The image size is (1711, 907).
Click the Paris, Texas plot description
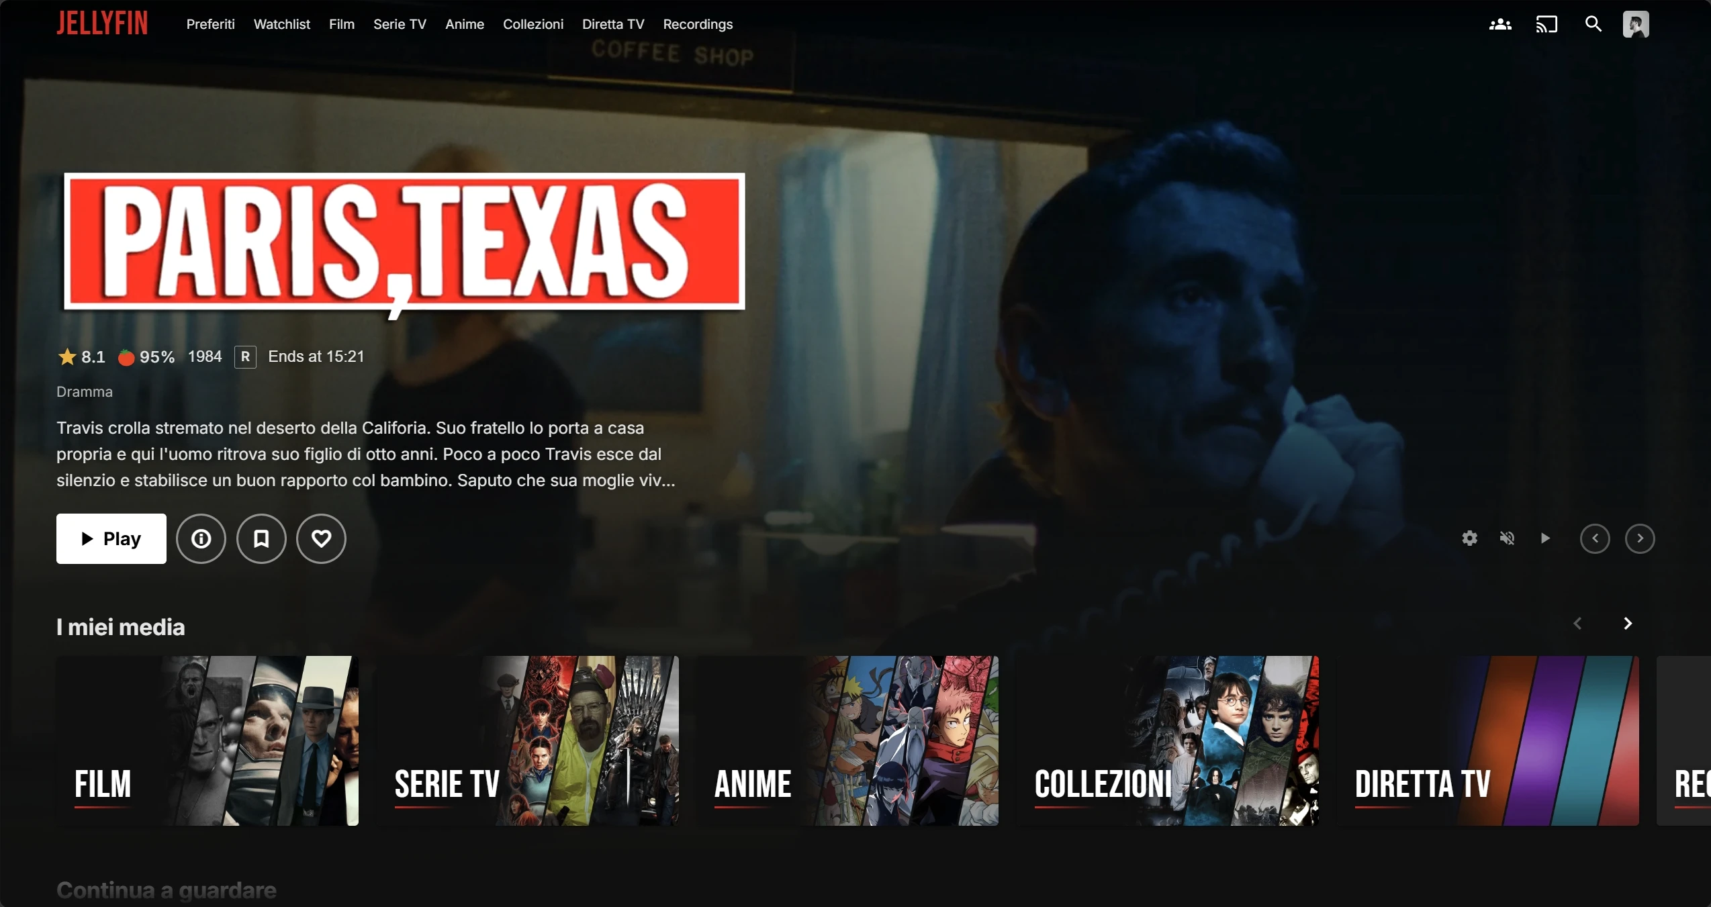tap(366, 455)
